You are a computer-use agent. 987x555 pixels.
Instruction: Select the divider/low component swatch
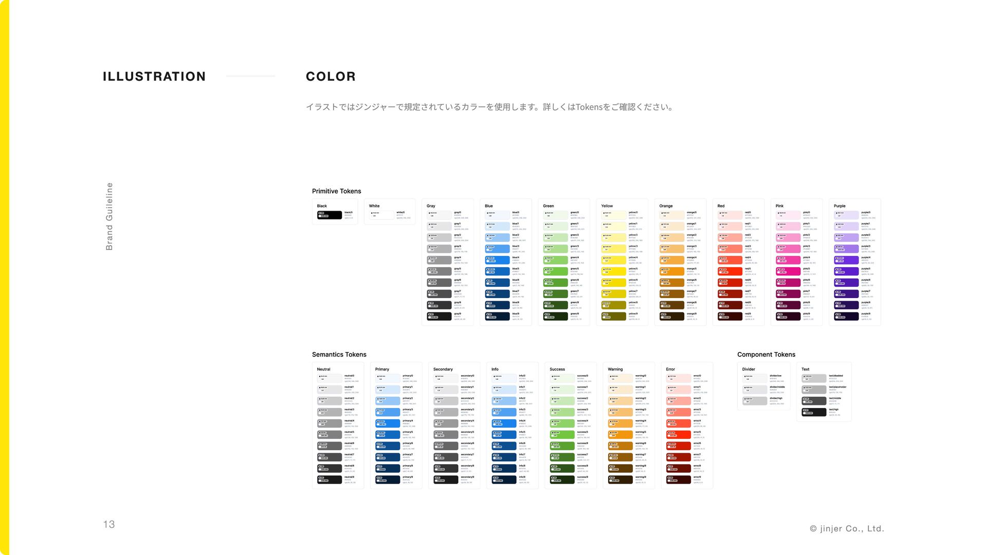click(755, 378)
